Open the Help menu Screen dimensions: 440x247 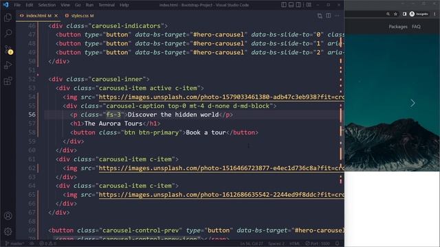click(124, 5)
